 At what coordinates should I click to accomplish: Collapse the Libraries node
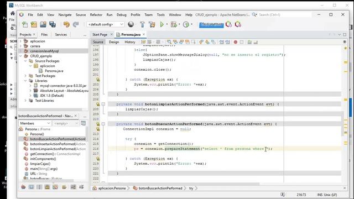25,81
